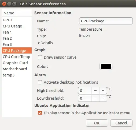This screenshot has height=130, width=136.
Task: Enable Activate desktop notifications checkbox
Action: [40, 82]
